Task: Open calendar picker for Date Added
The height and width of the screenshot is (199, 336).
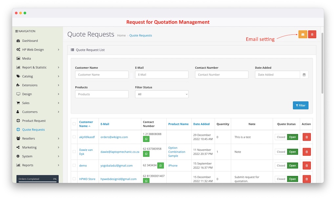Action: 304,75
